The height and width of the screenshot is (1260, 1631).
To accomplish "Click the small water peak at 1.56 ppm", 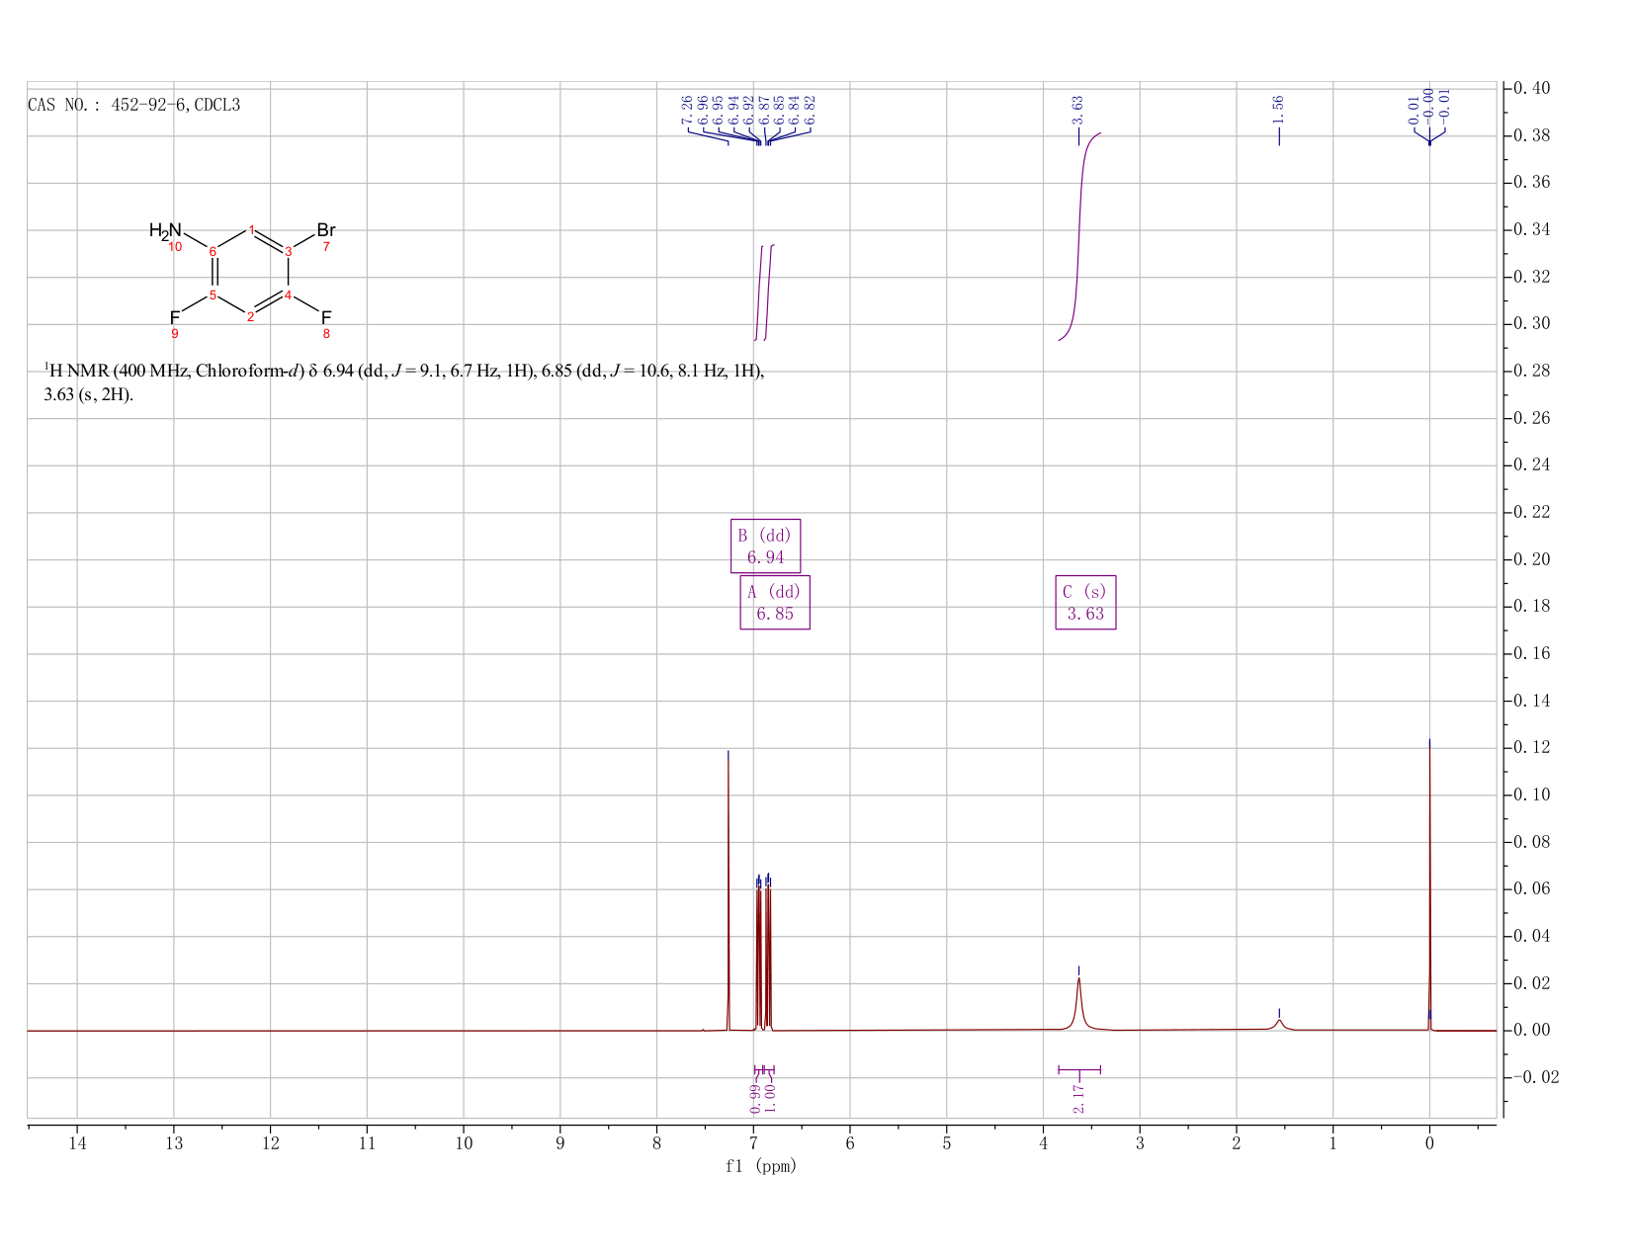I will click(1279, 1024).
